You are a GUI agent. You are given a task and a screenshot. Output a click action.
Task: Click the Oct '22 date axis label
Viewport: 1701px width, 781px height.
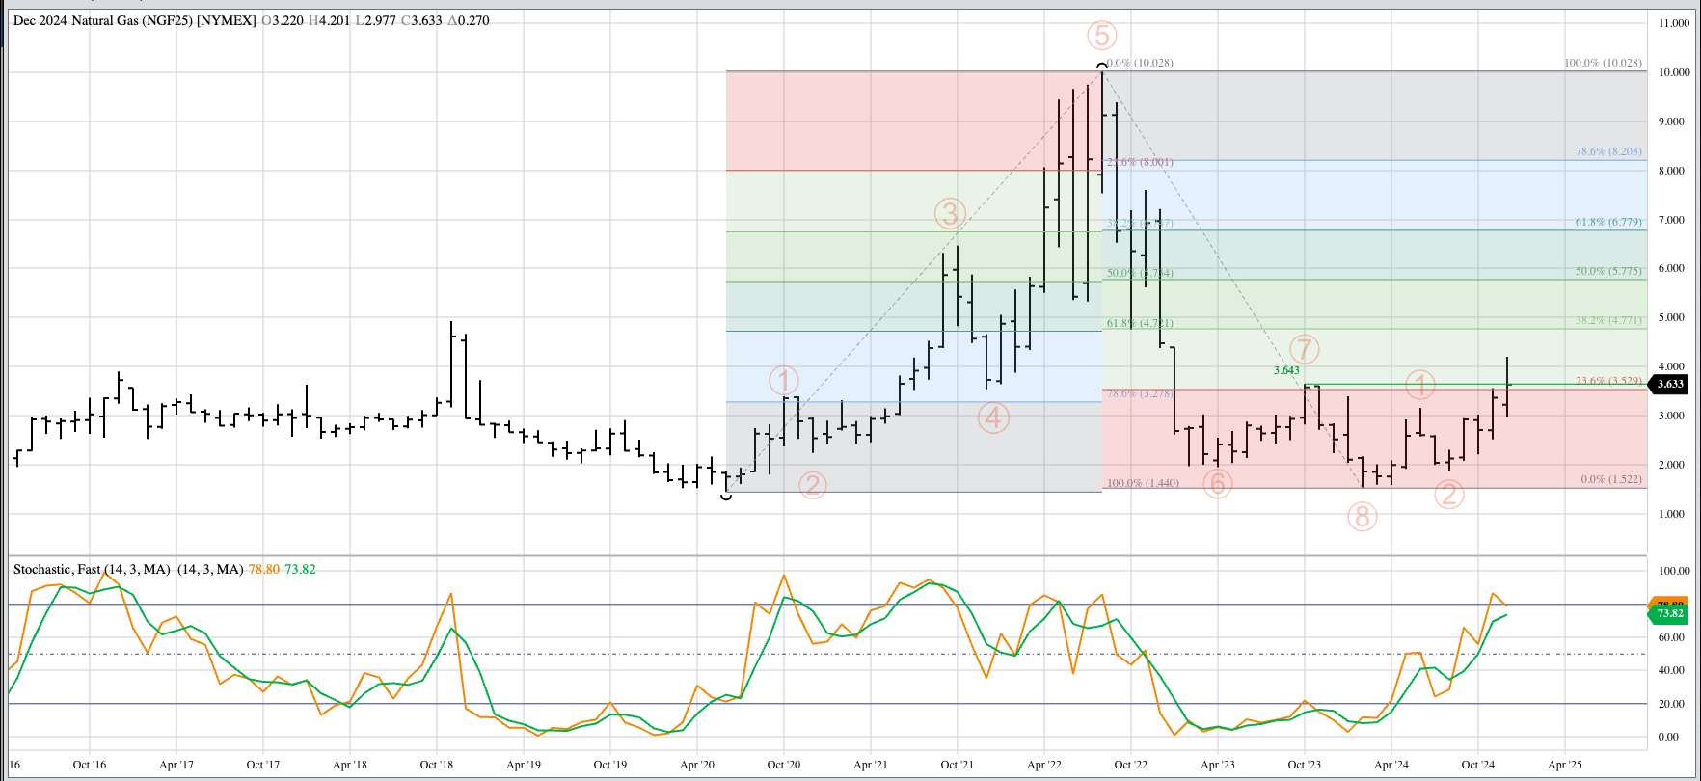click(1130, 765)
